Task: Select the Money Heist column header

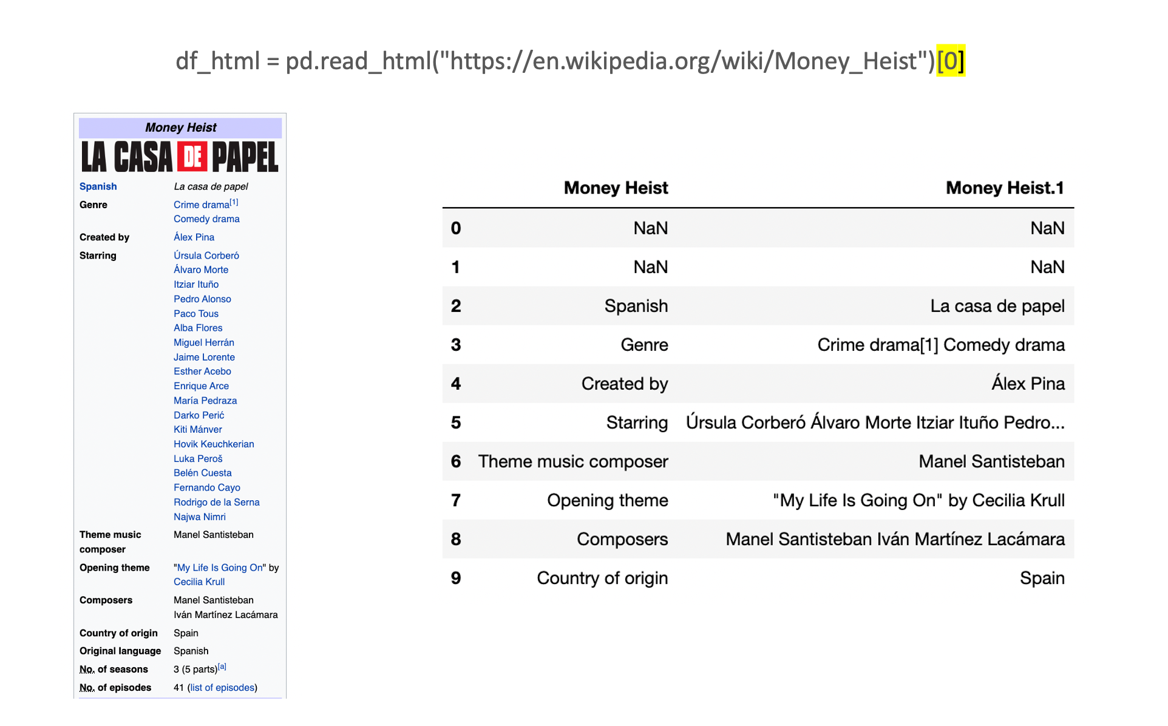Action: [x=616, y=188]
